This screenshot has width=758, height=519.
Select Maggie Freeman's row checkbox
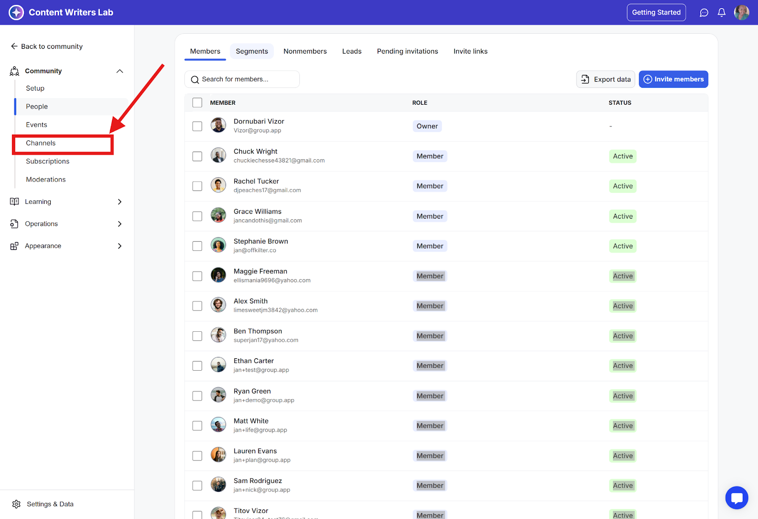pos(198,276)
